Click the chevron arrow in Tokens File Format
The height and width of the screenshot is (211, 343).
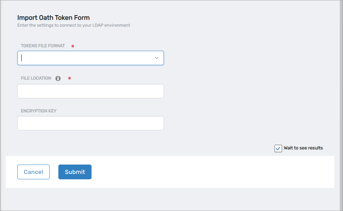click(157, 58)
